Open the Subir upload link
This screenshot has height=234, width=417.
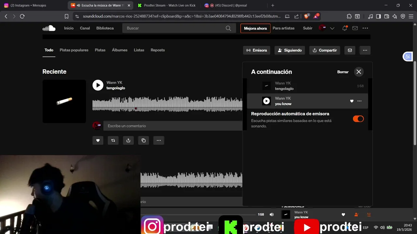tap(308, 28)
